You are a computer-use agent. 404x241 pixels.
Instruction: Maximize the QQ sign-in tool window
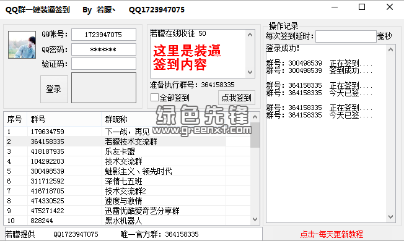(362, 7)
